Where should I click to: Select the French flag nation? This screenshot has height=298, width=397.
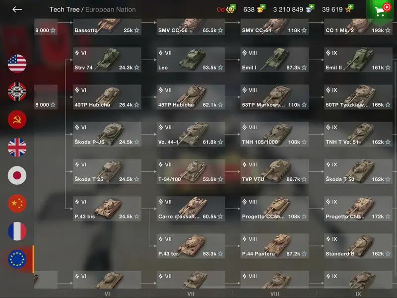click(17, 231)
